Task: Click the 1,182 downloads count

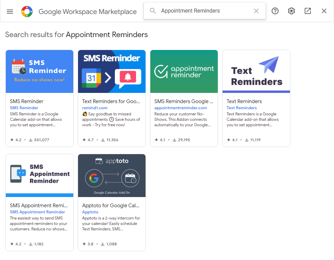Action: (36, 244)
